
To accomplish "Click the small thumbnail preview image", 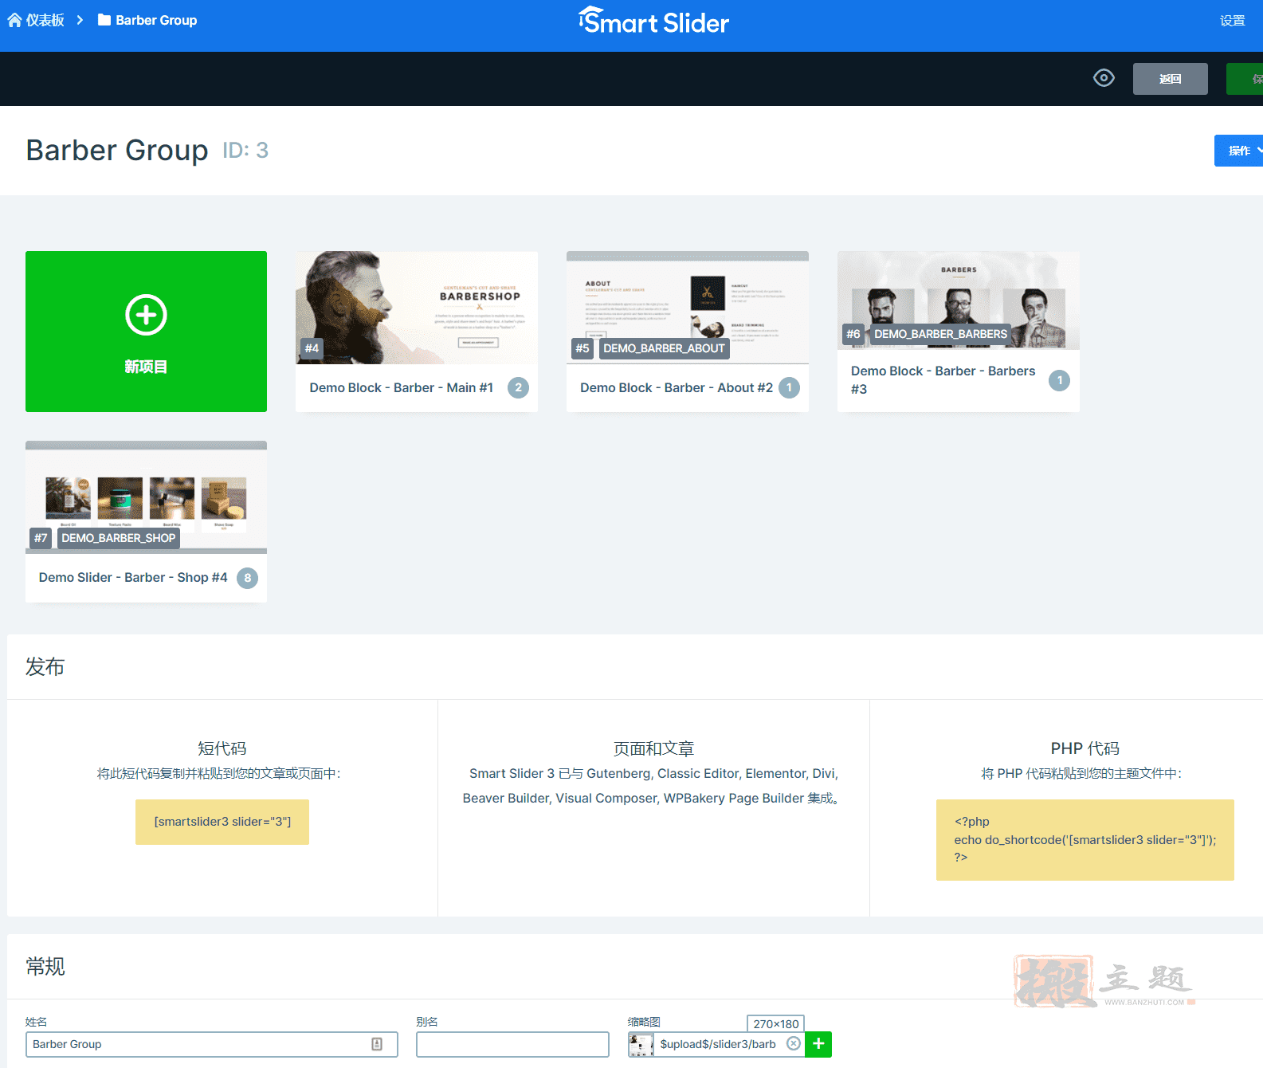I will (641, 1044).
